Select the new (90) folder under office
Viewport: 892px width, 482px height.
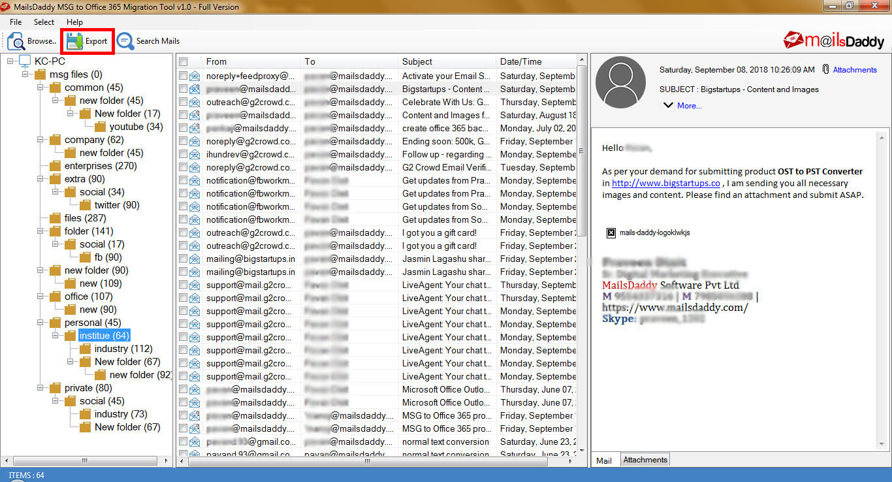[98, 310]
